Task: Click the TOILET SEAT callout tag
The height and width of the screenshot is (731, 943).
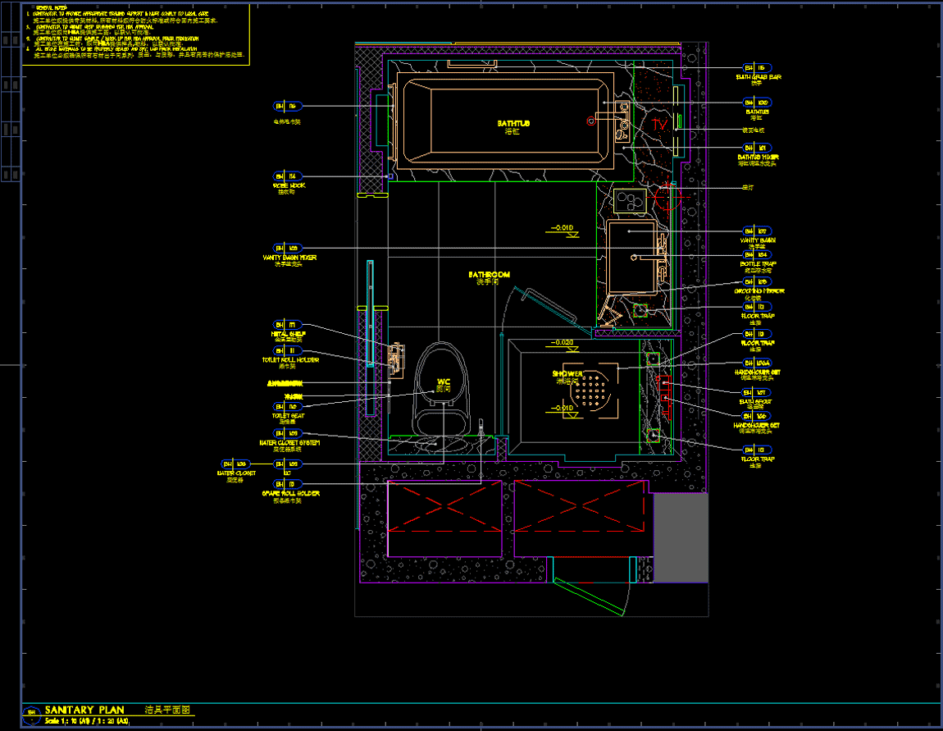Action: pos(288,407)
